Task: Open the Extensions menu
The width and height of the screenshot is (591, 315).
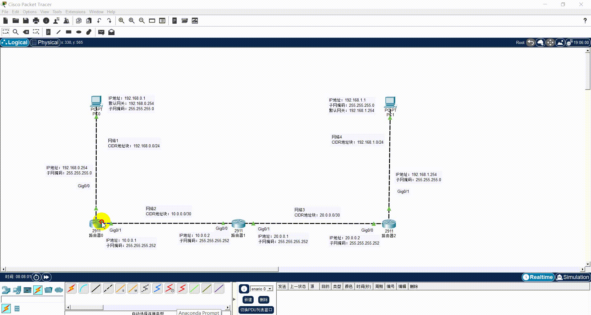Action: tap(75, 12)
